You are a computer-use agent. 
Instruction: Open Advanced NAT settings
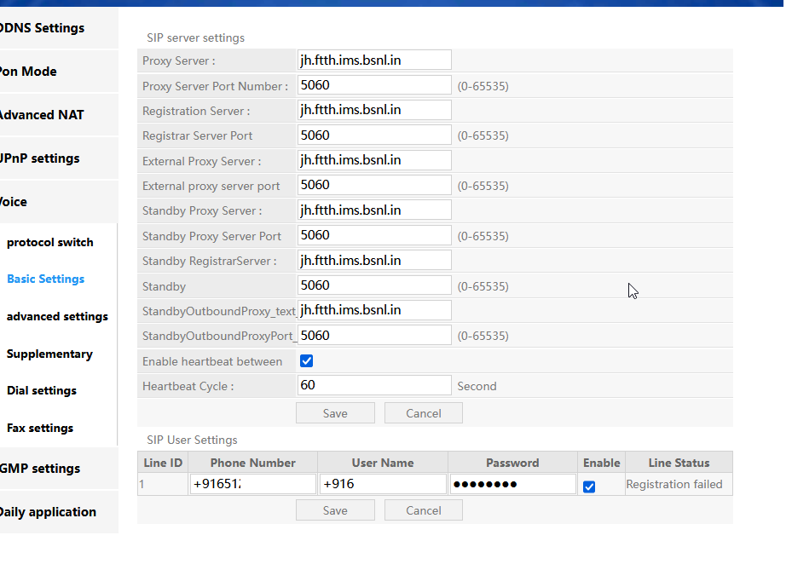pyautogui.click(x=41, y=115)
